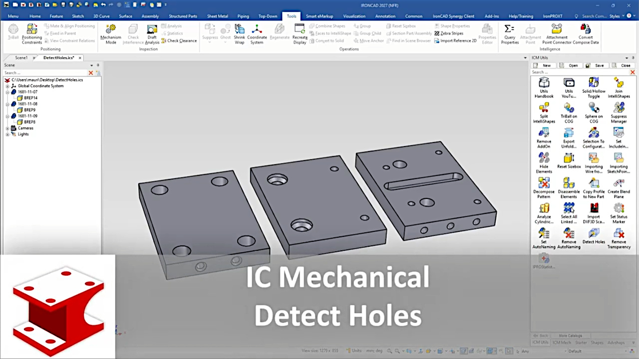Viewport: 639px width, 359px height.
Task: Run Solid/Hollow Toggle utility
Action: pos(594,88)
